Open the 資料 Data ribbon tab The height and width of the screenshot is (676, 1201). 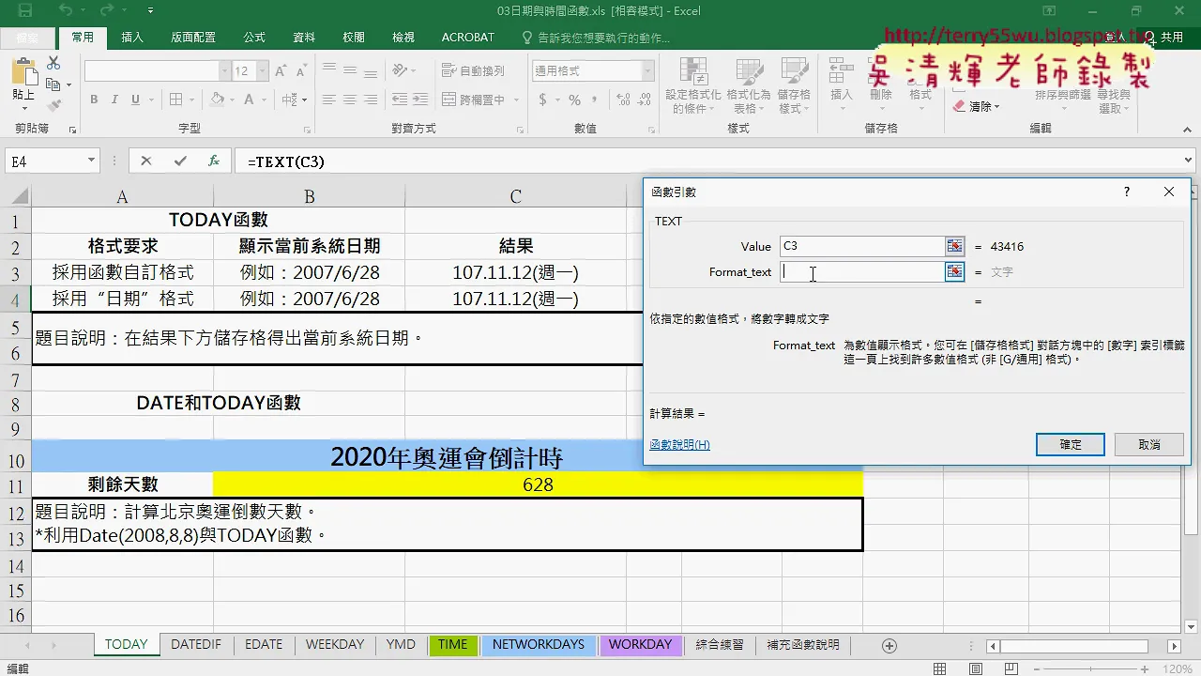coord(304,38)
